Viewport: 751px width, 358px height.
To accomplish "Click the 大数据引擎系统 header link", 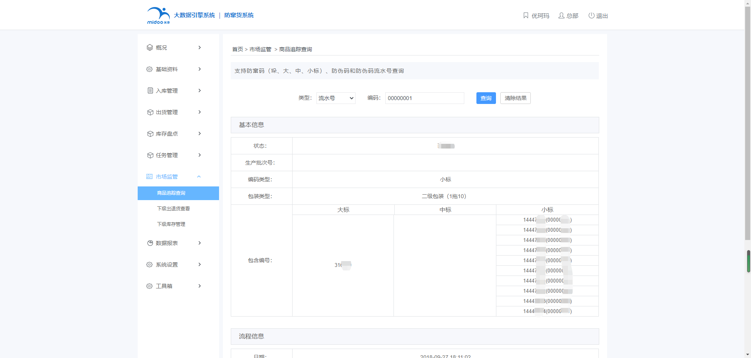I will point(194,15).
